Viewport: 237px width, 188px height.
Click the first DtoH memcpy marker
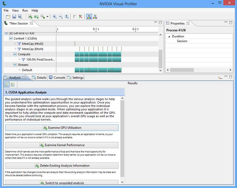pos(80,49)
